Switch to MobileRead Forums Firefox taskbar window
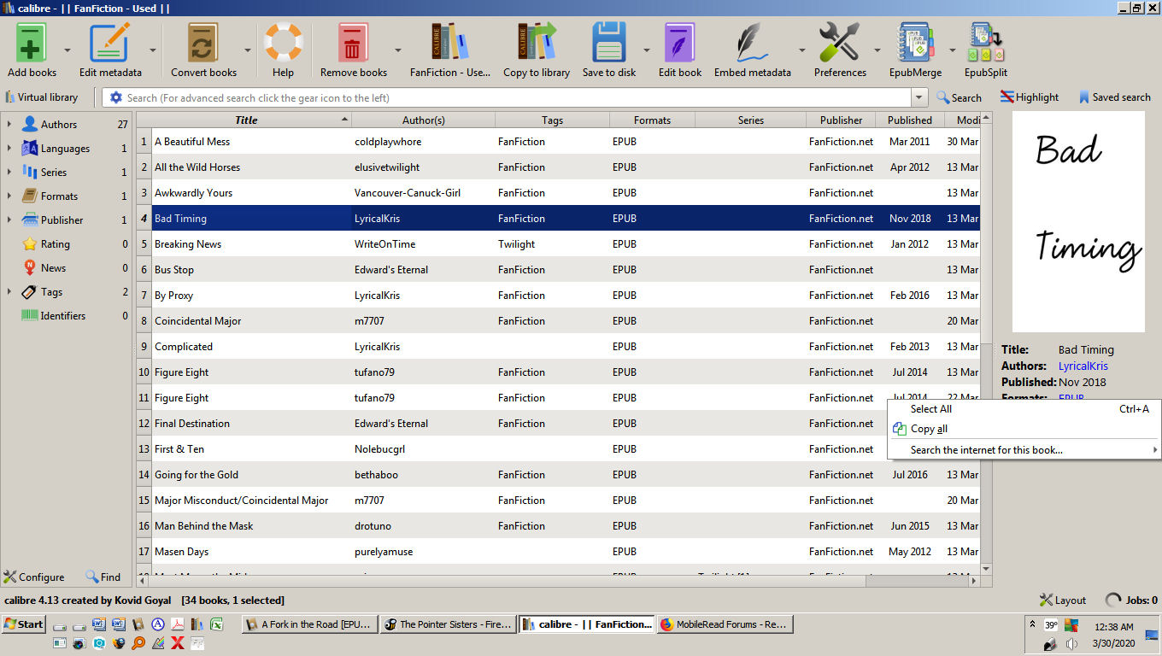Screen dimensions: 1162x656 point(725,624)
